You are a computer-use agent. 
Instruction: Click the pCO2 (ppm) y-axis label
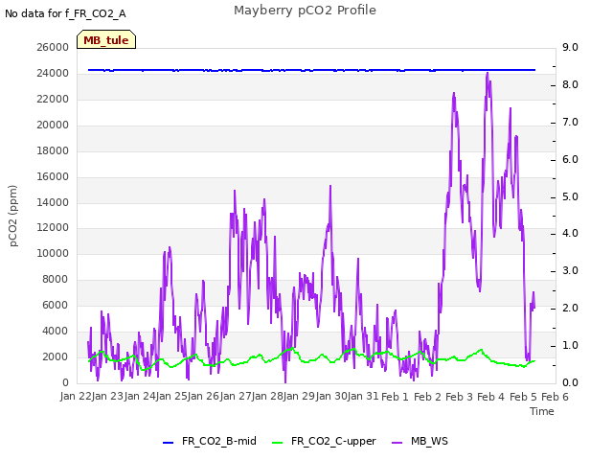coord(12,216)
